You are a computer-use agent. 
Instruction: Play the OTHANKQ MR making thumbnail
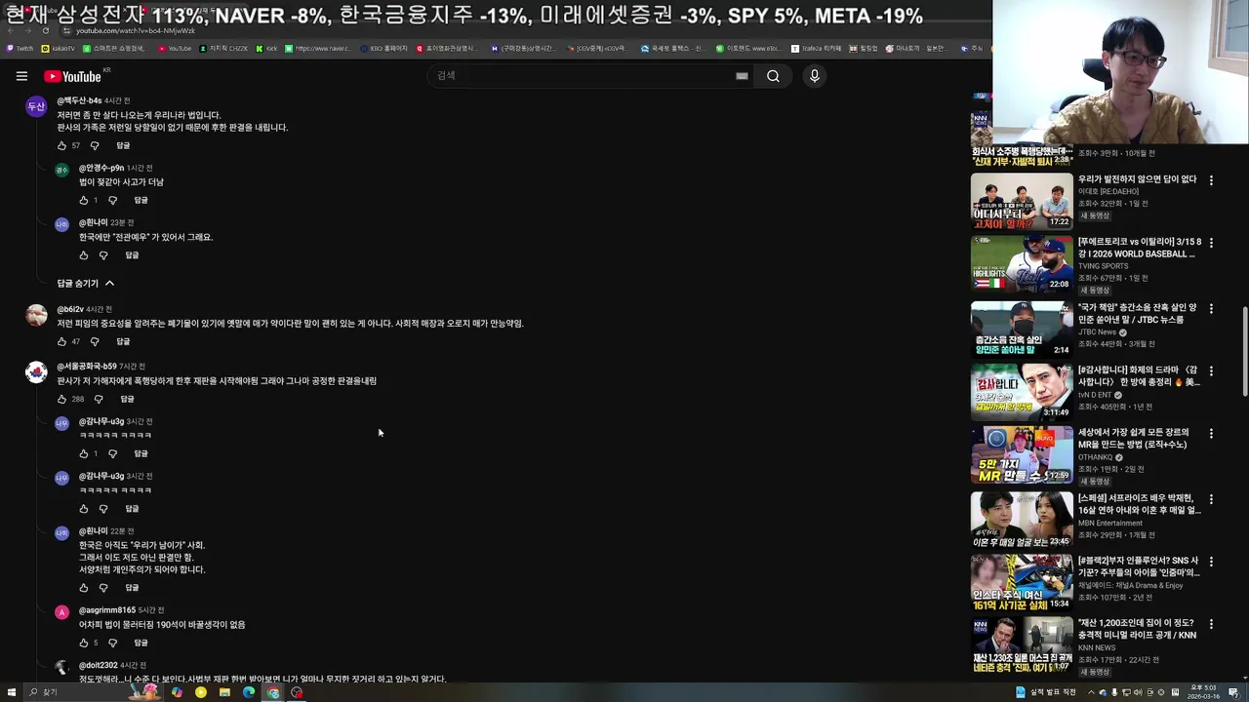pyautogui.click(x=1022, y=454)
